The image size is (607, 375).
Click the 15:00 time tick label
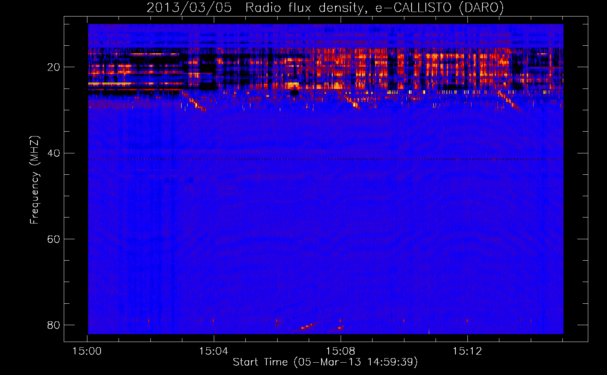coord(87,351)
